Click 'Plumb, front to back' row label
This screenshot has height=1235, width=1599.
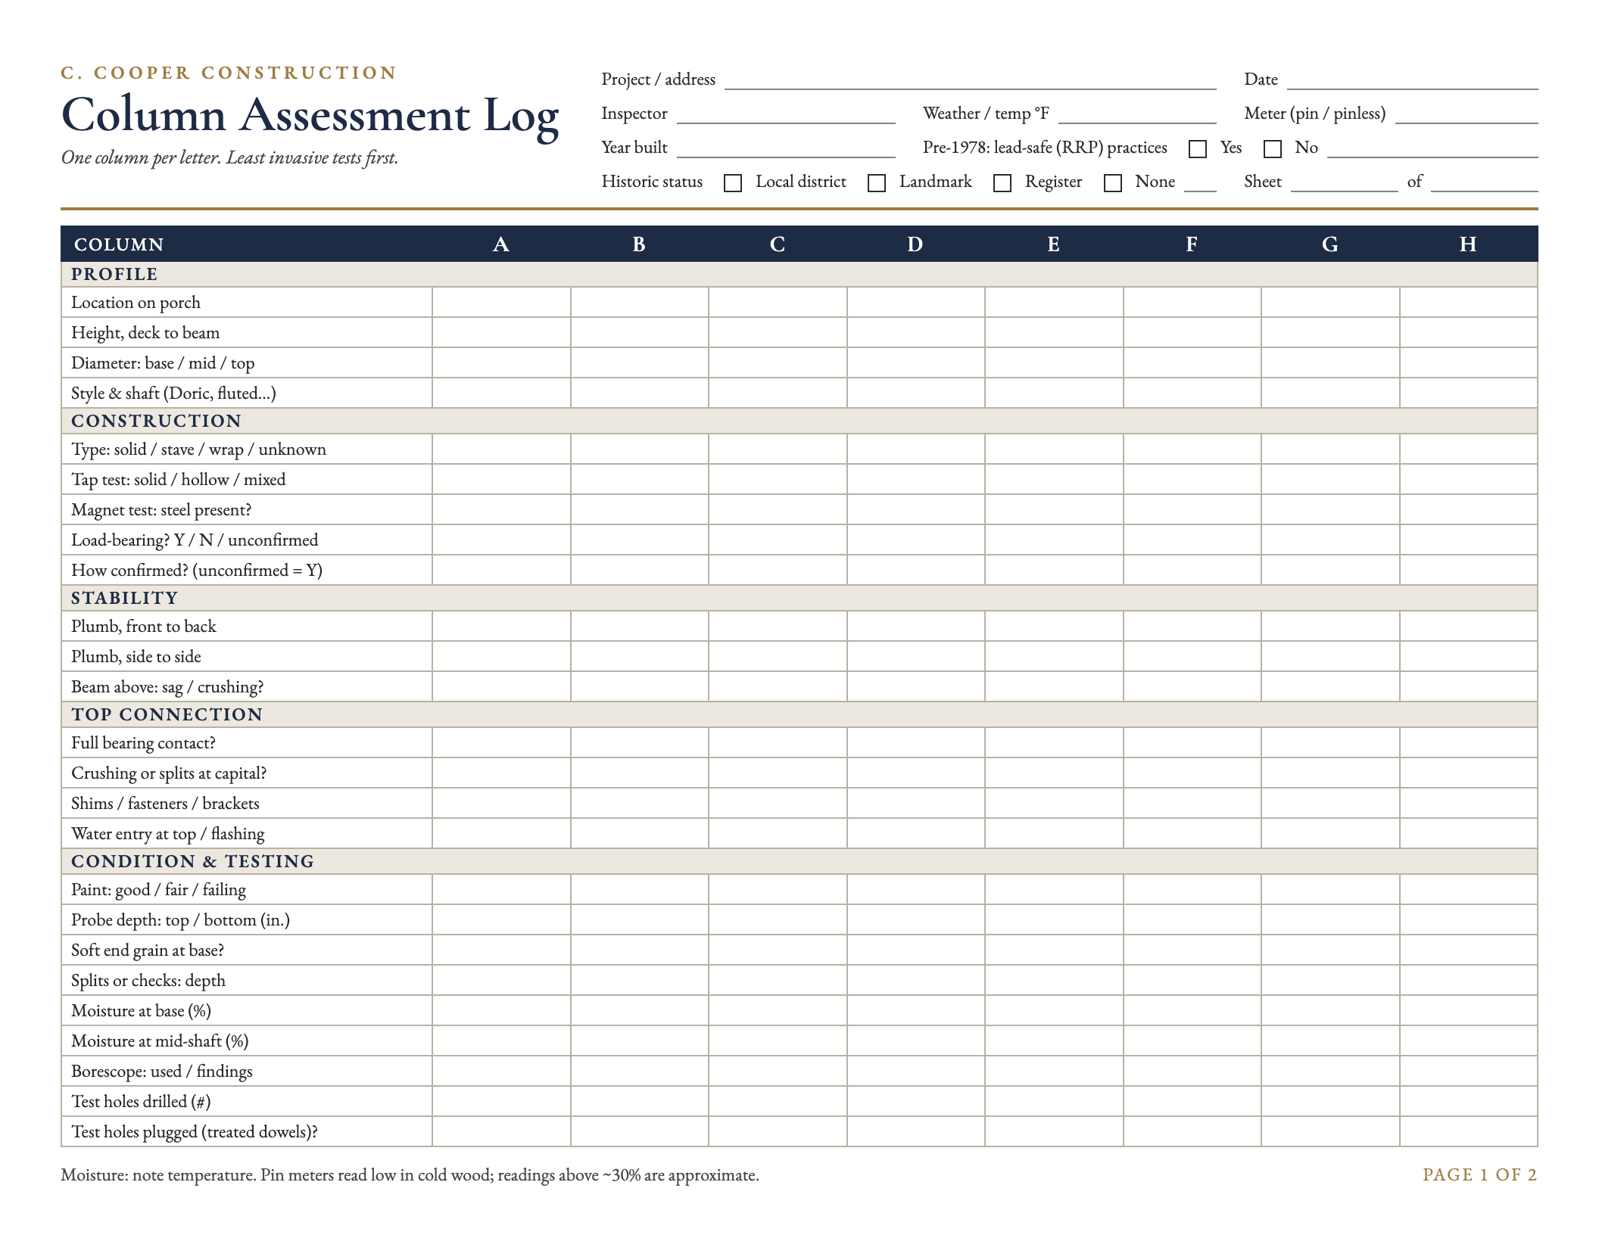pyautogui.click(x=144, y=627)
